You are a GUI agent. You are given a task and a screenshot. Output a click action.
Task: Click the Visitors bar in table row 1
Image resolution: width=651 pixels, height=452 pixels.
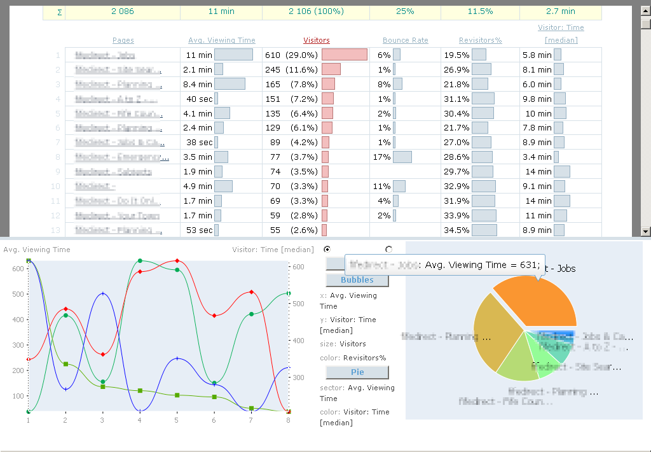(345, 55)
